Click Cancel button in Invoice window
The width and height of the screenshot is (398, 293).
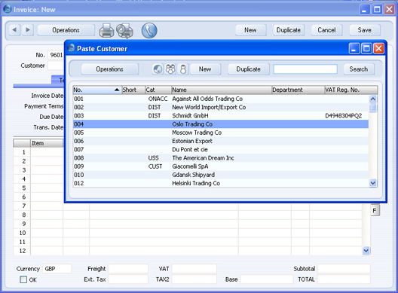click(326, 30)
